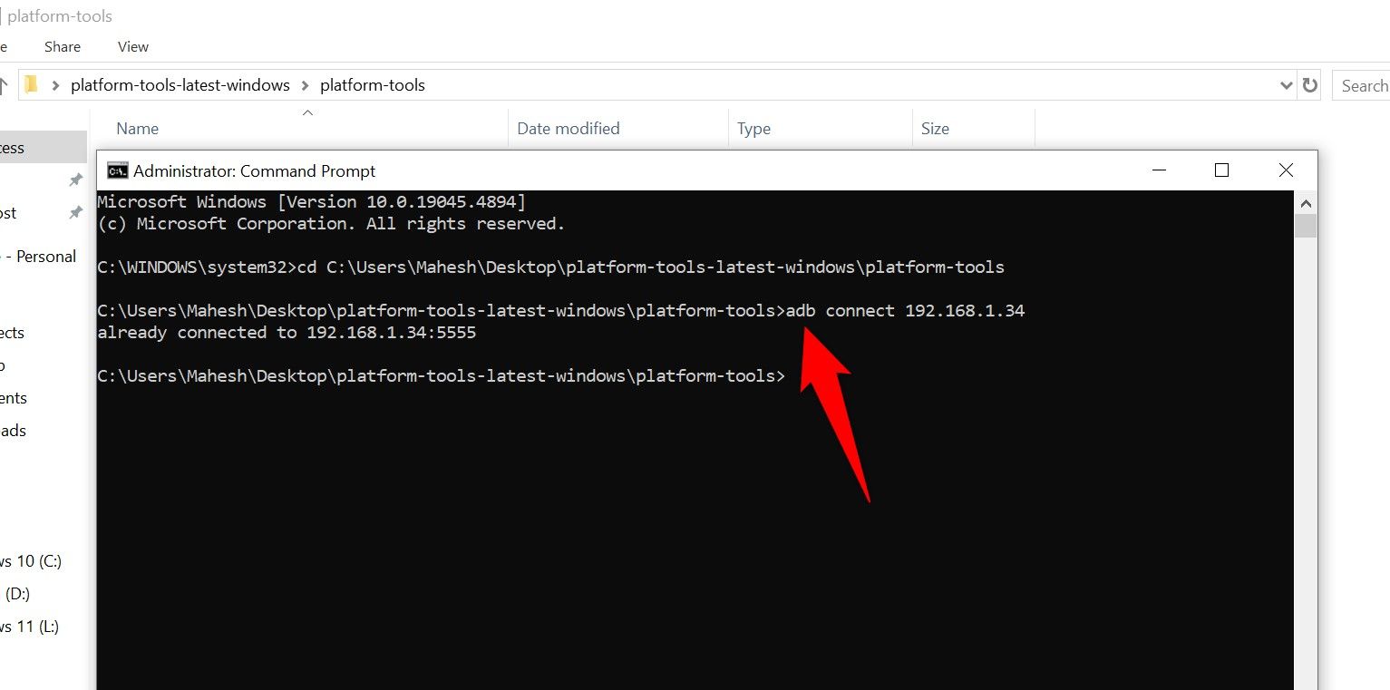This screenshot has width=1390, height=690.
Task: Open OneDrive - Personal in the sidebar
Action: coord(38,256)
